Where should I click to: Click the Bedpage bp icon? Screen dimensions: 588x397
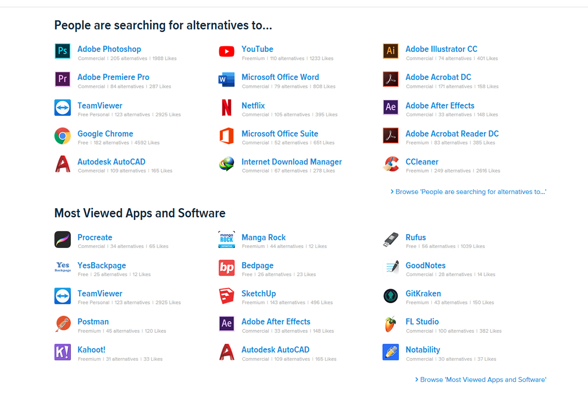226,267
